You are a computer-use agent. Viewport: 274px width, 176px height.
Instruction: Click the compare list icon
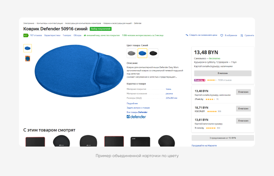point(242,35)
